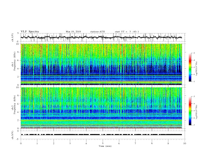Viewport: 208px width, 161px height.
Task: Click the "ch.3(V)" axis label
Action: pos(13,135)
